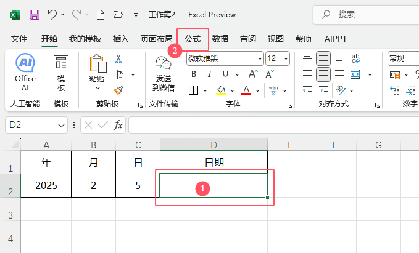This screenshot has height=253, width=419.
Task: Increase decimal places
Action: click(395, 90)
